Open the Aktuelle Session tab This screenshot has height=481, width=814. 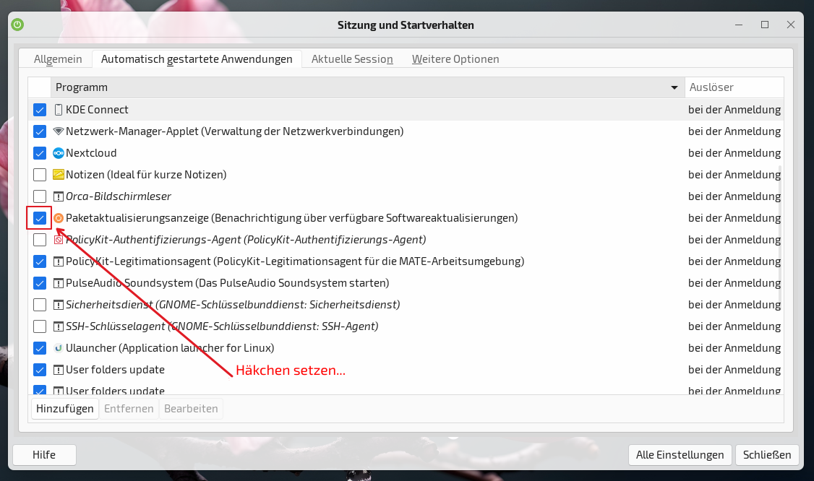[352, 59]
